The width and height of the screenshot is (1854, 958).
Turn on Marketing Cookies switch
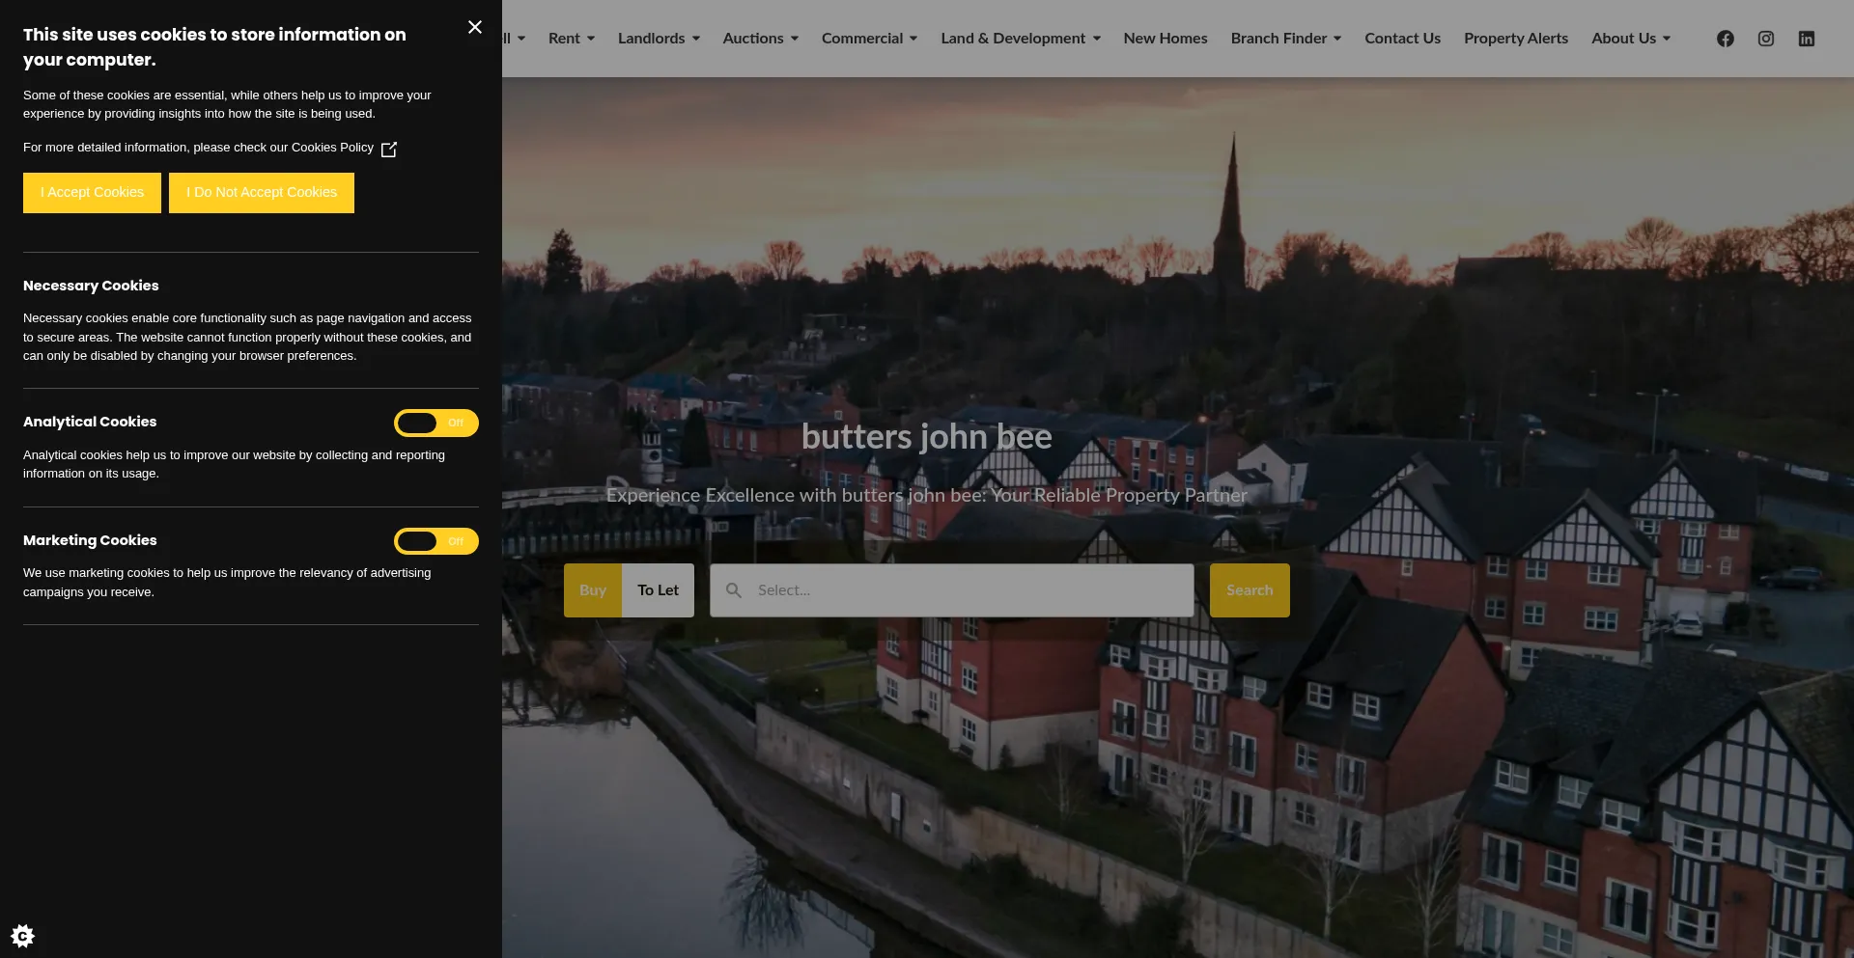pyautogui.click(x=435, y=541)
